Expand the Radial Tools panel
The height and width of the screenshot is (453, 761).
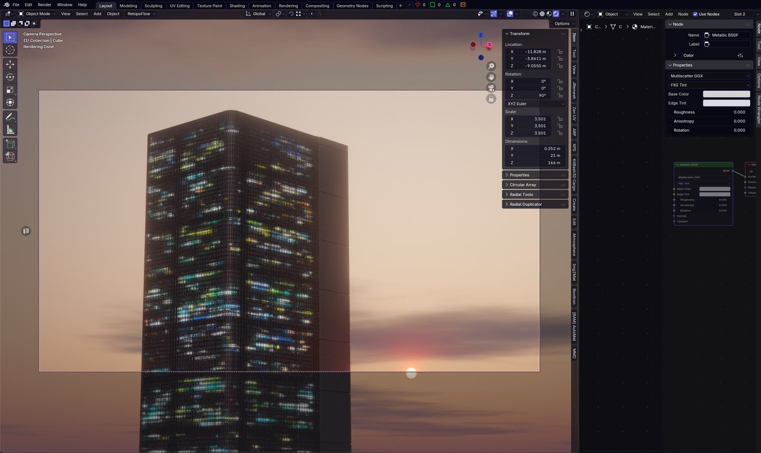coord(536,195)
